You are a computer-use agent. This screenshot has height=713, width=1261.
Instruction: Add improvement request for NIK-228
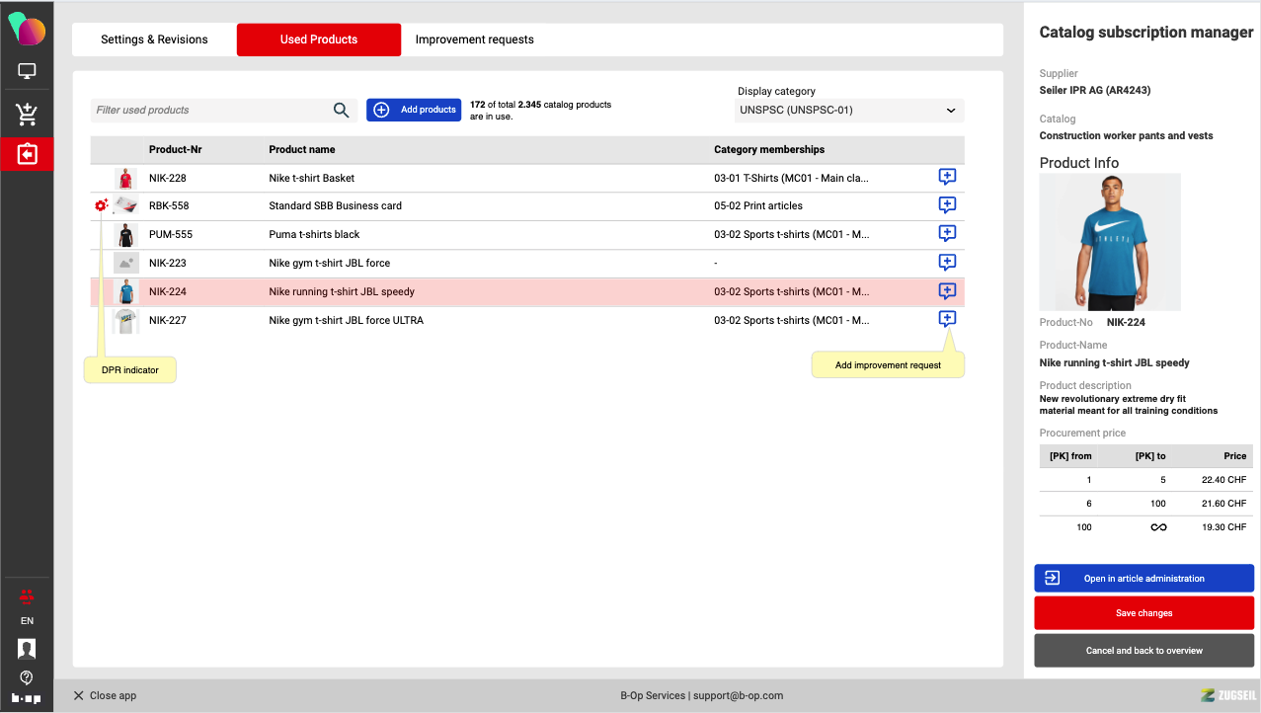(x=946, y=178)
